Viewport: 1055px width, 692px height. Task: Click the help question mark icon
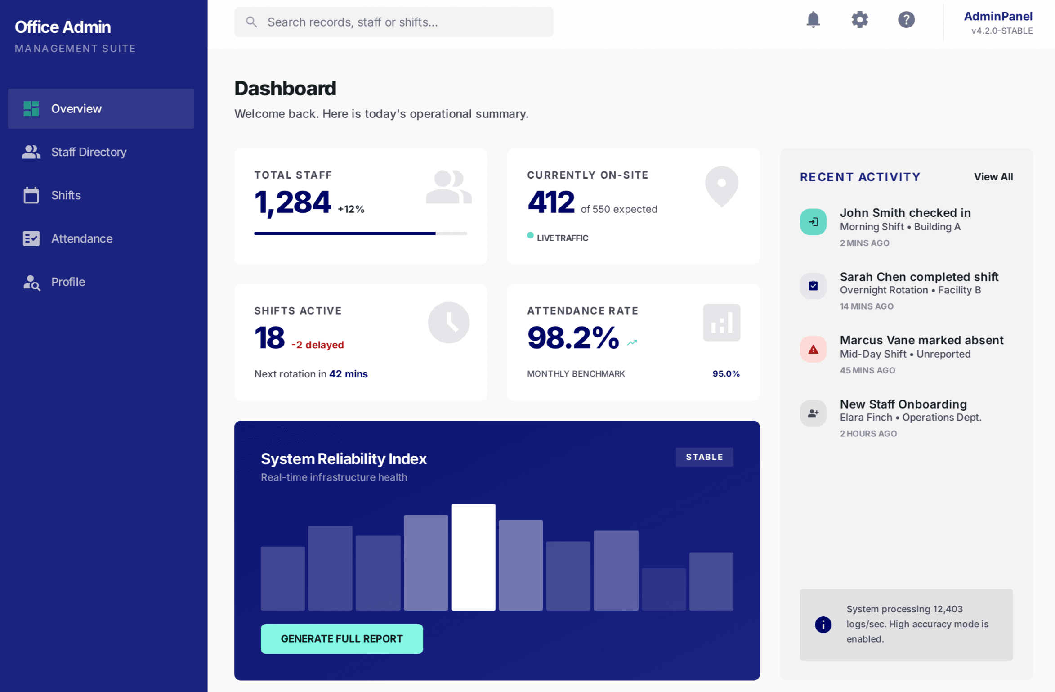point(906,20)
